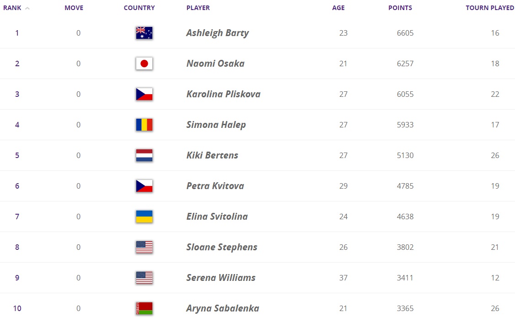Click the Australian flag icon

point(144,33)
